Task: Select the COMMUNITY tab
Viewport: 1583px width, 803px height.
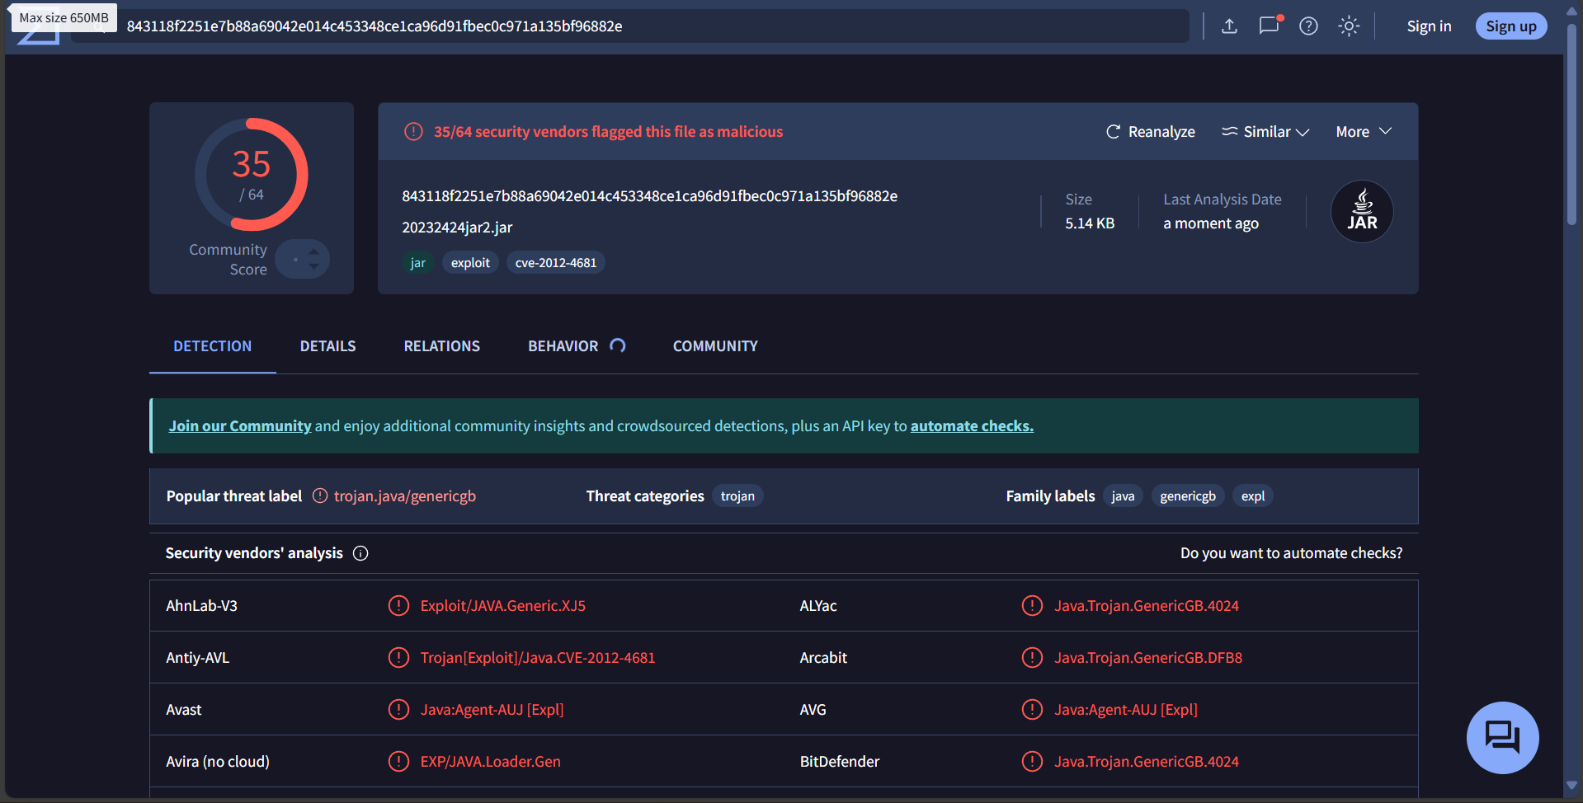Action: pyautogui.click(x=715, y=346)
